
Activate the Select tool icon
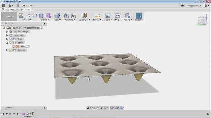pos(139,15)
